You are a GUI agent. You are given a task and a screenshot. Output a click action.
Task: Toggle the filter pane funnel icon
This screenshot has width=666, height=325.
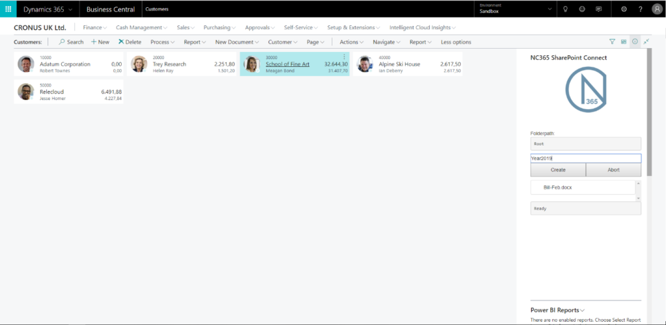click(612, 42)
